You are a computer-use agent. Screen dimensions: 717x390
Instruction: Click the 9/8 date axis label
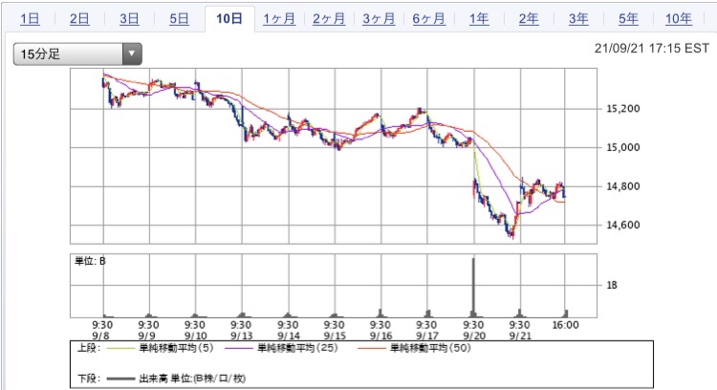101,336
